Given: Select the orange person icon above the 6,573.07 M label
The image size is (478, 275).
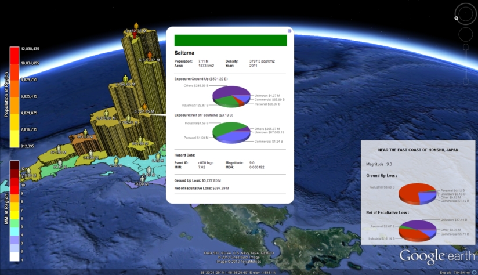Looking at the screenshot, I should click(150, 56).
